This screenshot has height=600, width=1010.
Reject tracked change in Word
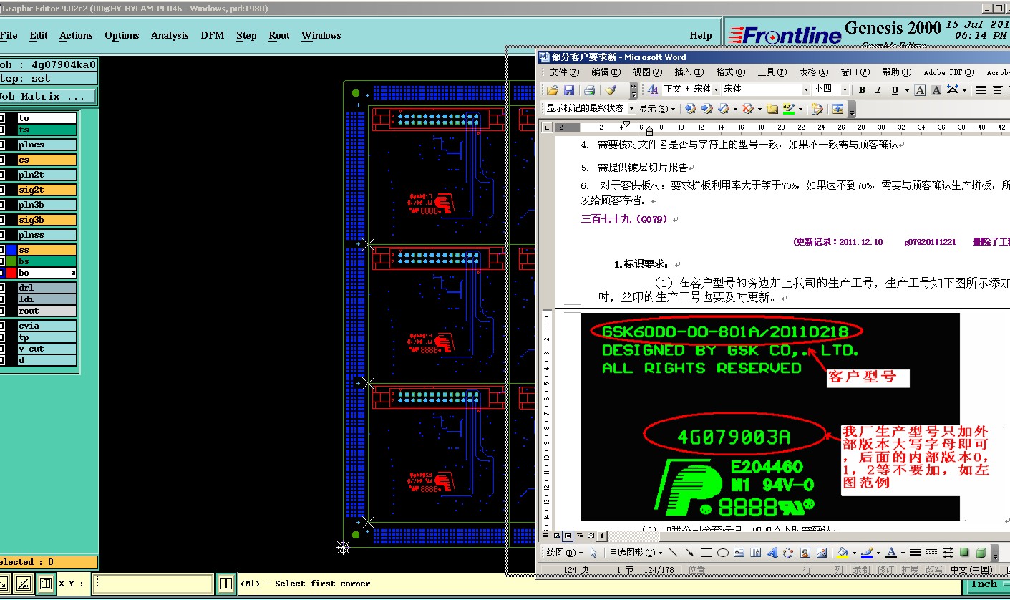click(x=747, y=109)
